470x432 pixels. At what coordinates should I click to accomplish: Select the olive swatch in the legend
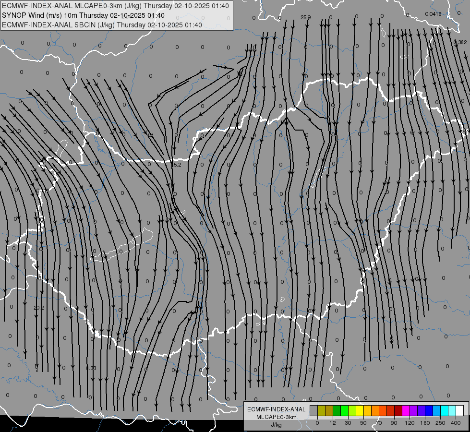point(321,410)
